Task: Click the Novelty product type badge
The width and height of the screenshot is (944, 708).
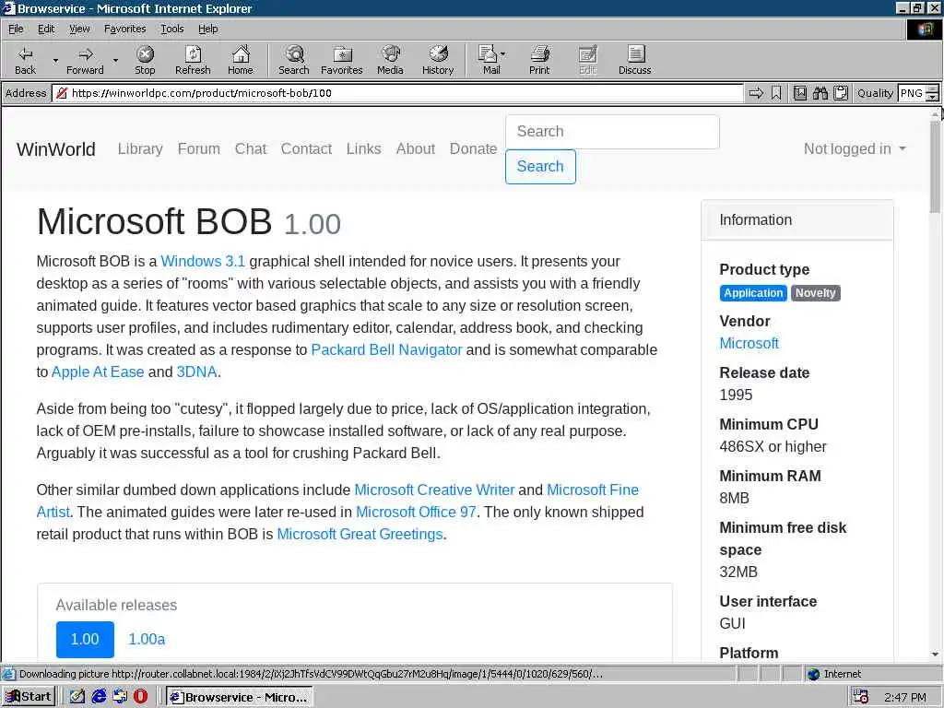Action: [x=815, y=293]
